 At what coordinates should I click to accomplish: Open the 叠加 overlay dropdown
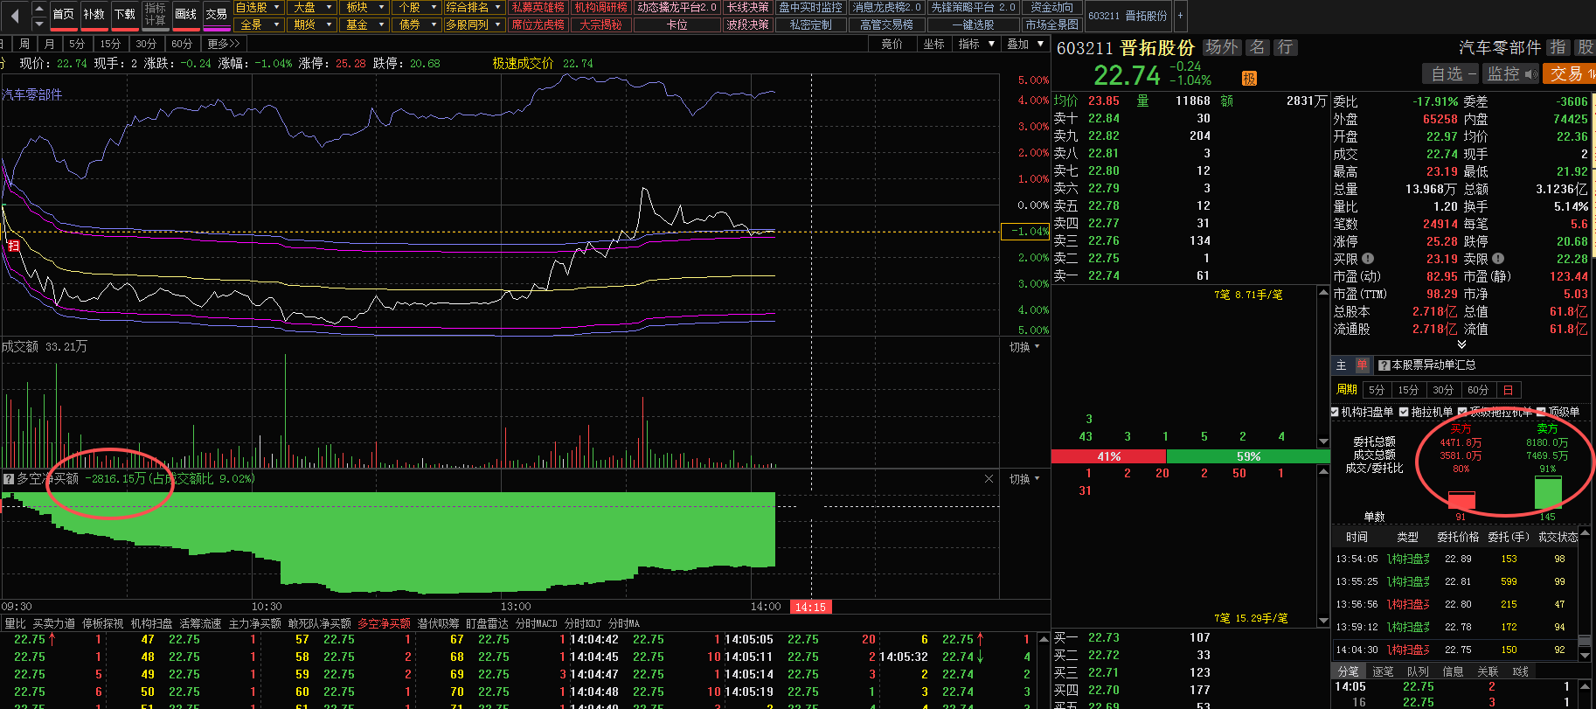(x=1025, y=44)
